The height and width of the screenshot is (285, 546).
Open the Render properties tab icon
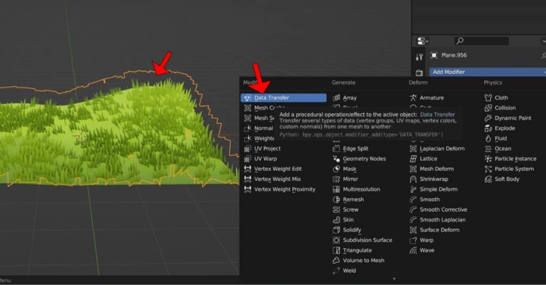tap(419, 72)
